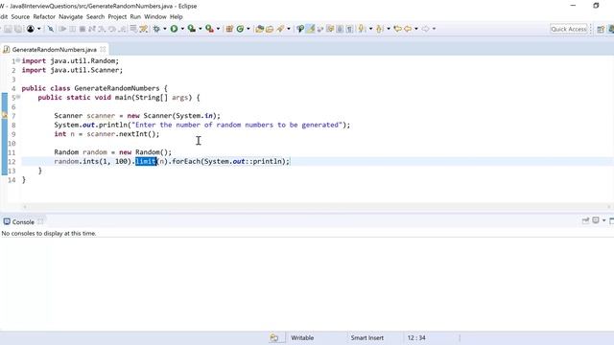The height and width of the screenshot is (345, 614).
Task: Open the External Tools dropdown arrow
Action: (218, 29)
